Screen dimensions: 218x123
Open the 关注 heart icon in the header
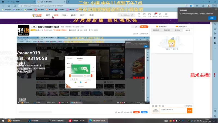pyautogui.click(x=144, y=15)
